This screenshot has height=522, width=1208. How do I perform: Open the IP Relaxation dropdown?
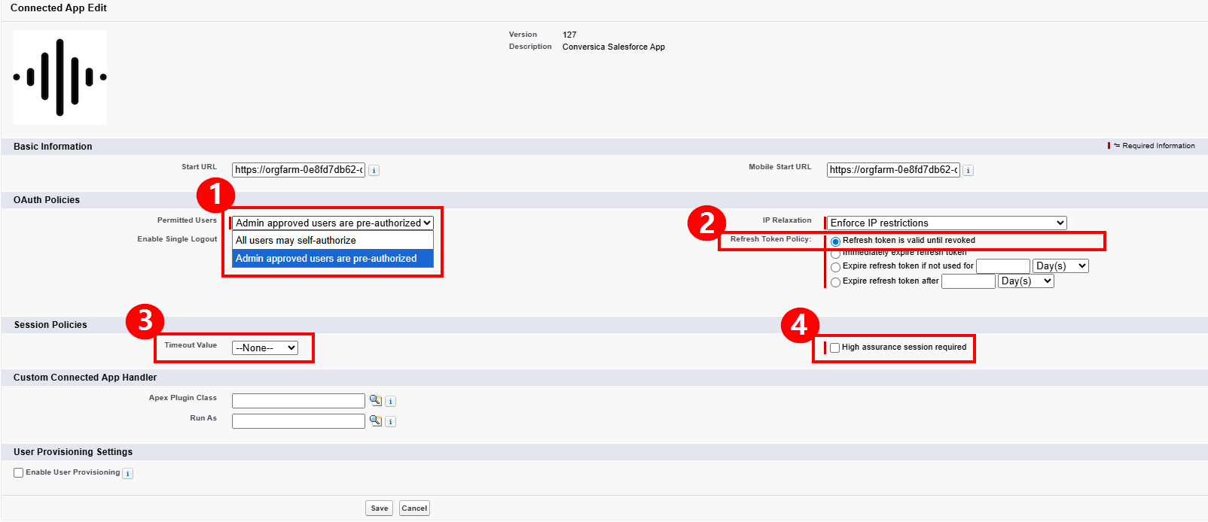(946, 223)
